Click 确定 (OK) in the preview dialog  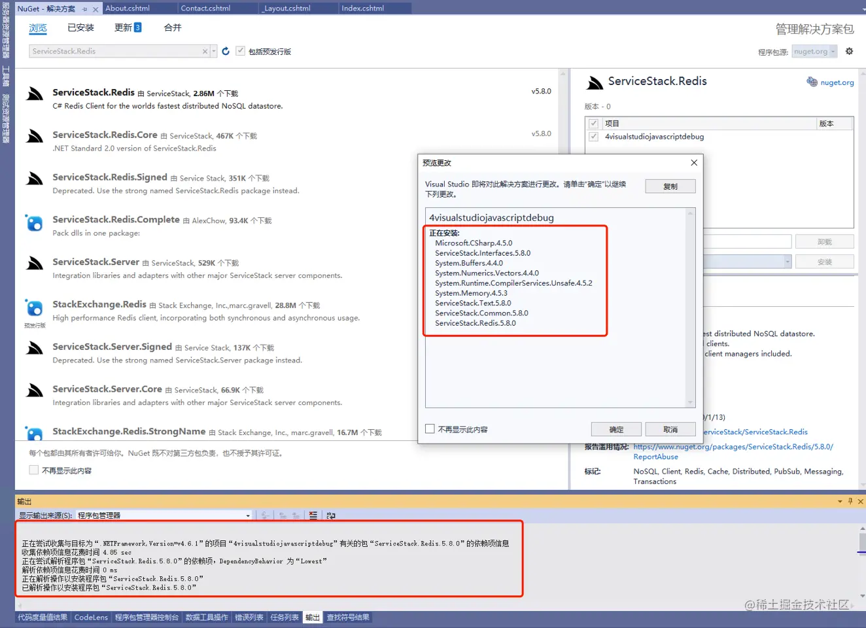coord(616,429)
